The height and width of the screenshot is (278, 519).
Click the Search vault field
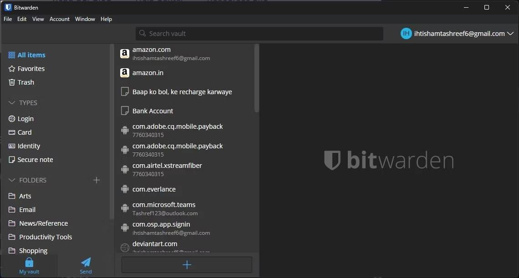click(x=259, y=34)
